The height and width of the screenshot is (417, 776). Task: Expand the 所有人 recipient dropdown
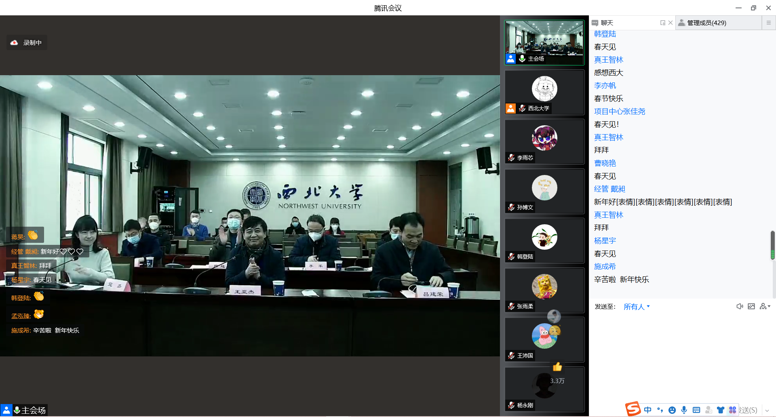click(637, 307)
